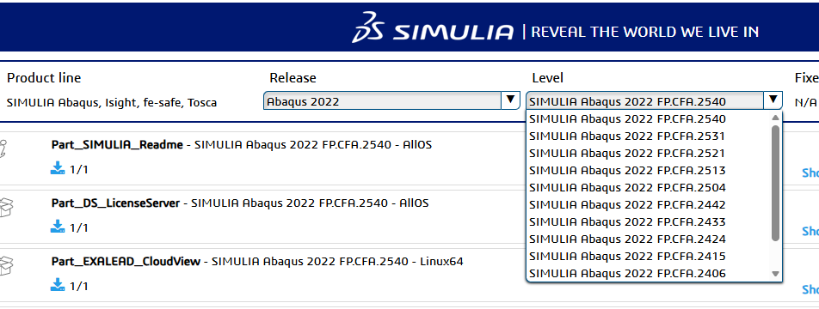The height and width of the screenshot is (309, 819).
Task: Choose SIMULIA Abaqus 2022 FP.CFA.2415 option
Action: click(649, 257)
